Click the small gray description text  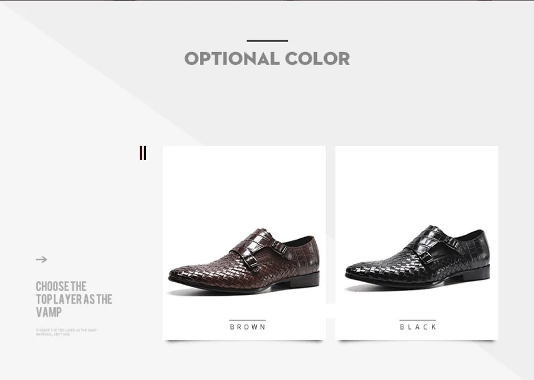(66, 333)
